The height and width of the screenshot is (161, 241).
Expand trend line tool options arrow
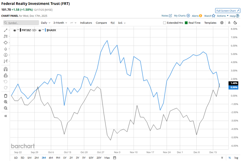9,30
